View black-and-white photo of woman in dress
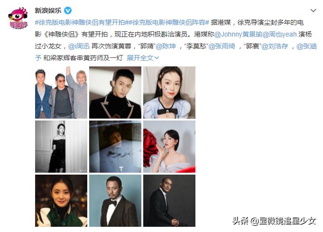 point(61,147)
